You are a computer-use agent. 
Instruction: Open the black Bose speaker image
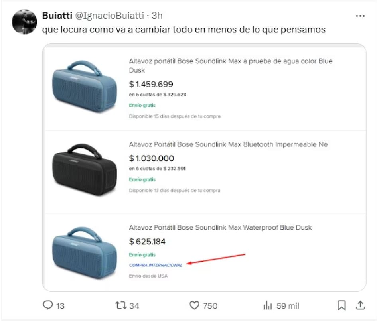(85, 169)
